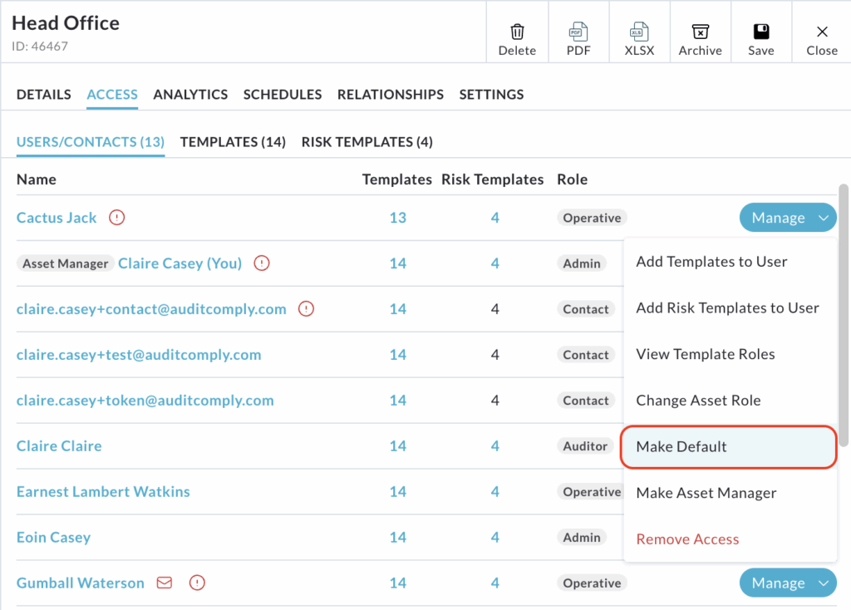Click the 13 templates count for Cactus Jack
Viewport: 851px width, 610px height.
pyautogui.click(x=397, y=218)
